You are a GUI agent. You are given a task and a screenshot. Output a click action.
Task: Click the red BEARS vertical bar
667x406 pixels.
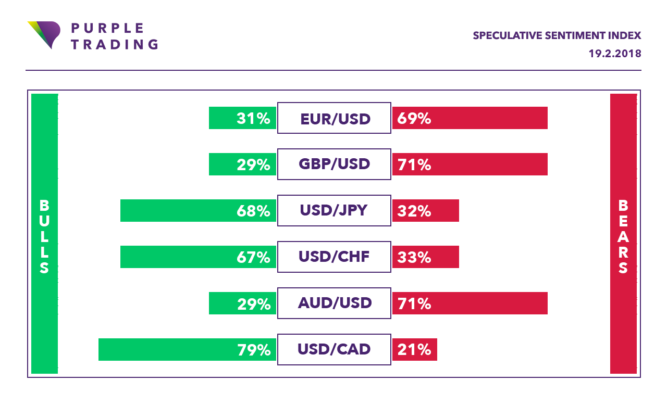coord(623,234)
